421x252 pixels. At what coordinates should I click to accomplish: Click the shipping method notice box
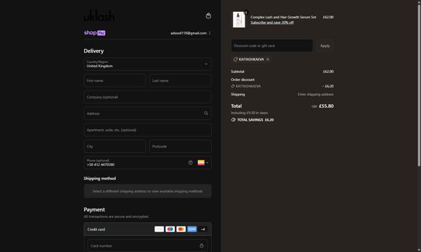(147, 191)
